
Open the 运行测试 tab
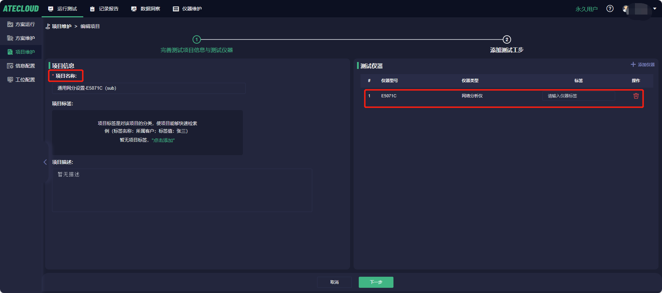(62, 9)
